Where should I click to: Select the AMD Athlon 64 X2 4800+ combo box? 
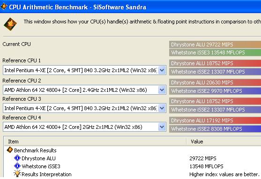click(x=84, y=90)
